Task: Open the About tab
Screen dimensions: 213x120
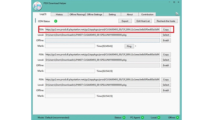Action: [130, 15]
